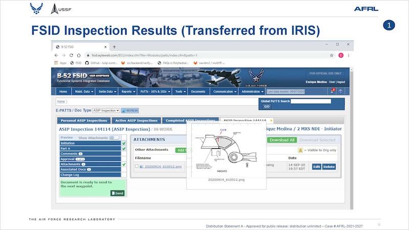Viewport: 409px width, 230px height.
Task: Click the browser home icon
Action: click(x=79, y=55)
